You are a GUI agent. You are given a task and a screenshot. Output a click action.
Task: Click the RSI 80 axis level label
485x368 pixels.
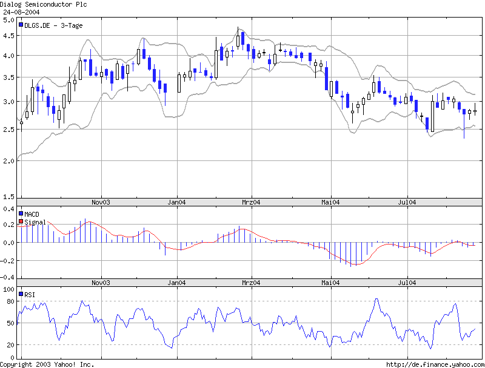click(x=10, y=301)
